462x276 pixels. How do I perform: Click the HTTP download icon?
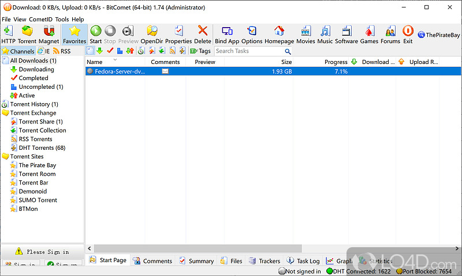(9, 34)
